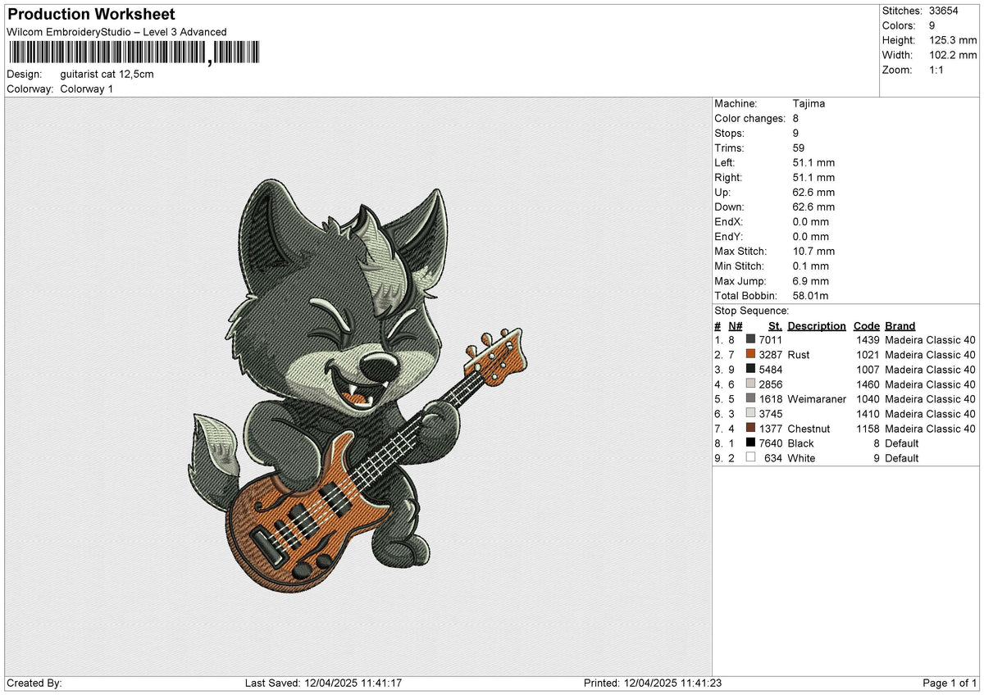Image resolution: width=984 pixels, height=695 pixels.
Task: Click the Brand column header
Action: (900, 326)
